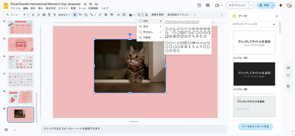Open the 合わせる zoom dropdown
Viewport: 295px width, 136px height.
(x=64, y=15)
